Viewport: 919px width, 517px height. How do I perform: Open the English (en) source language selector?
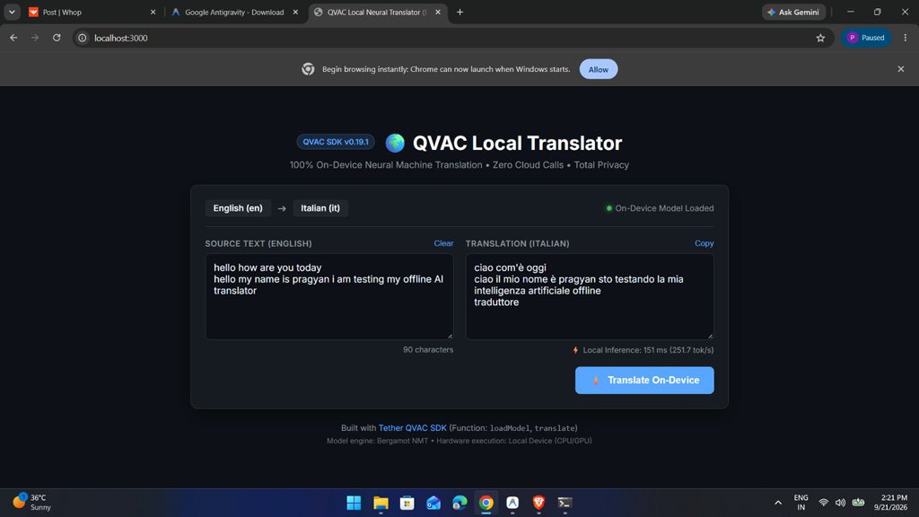coord(238,208)
